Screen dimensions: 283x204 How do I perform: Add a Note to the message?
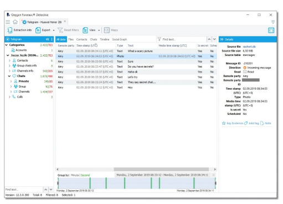[x=266, y=123]
